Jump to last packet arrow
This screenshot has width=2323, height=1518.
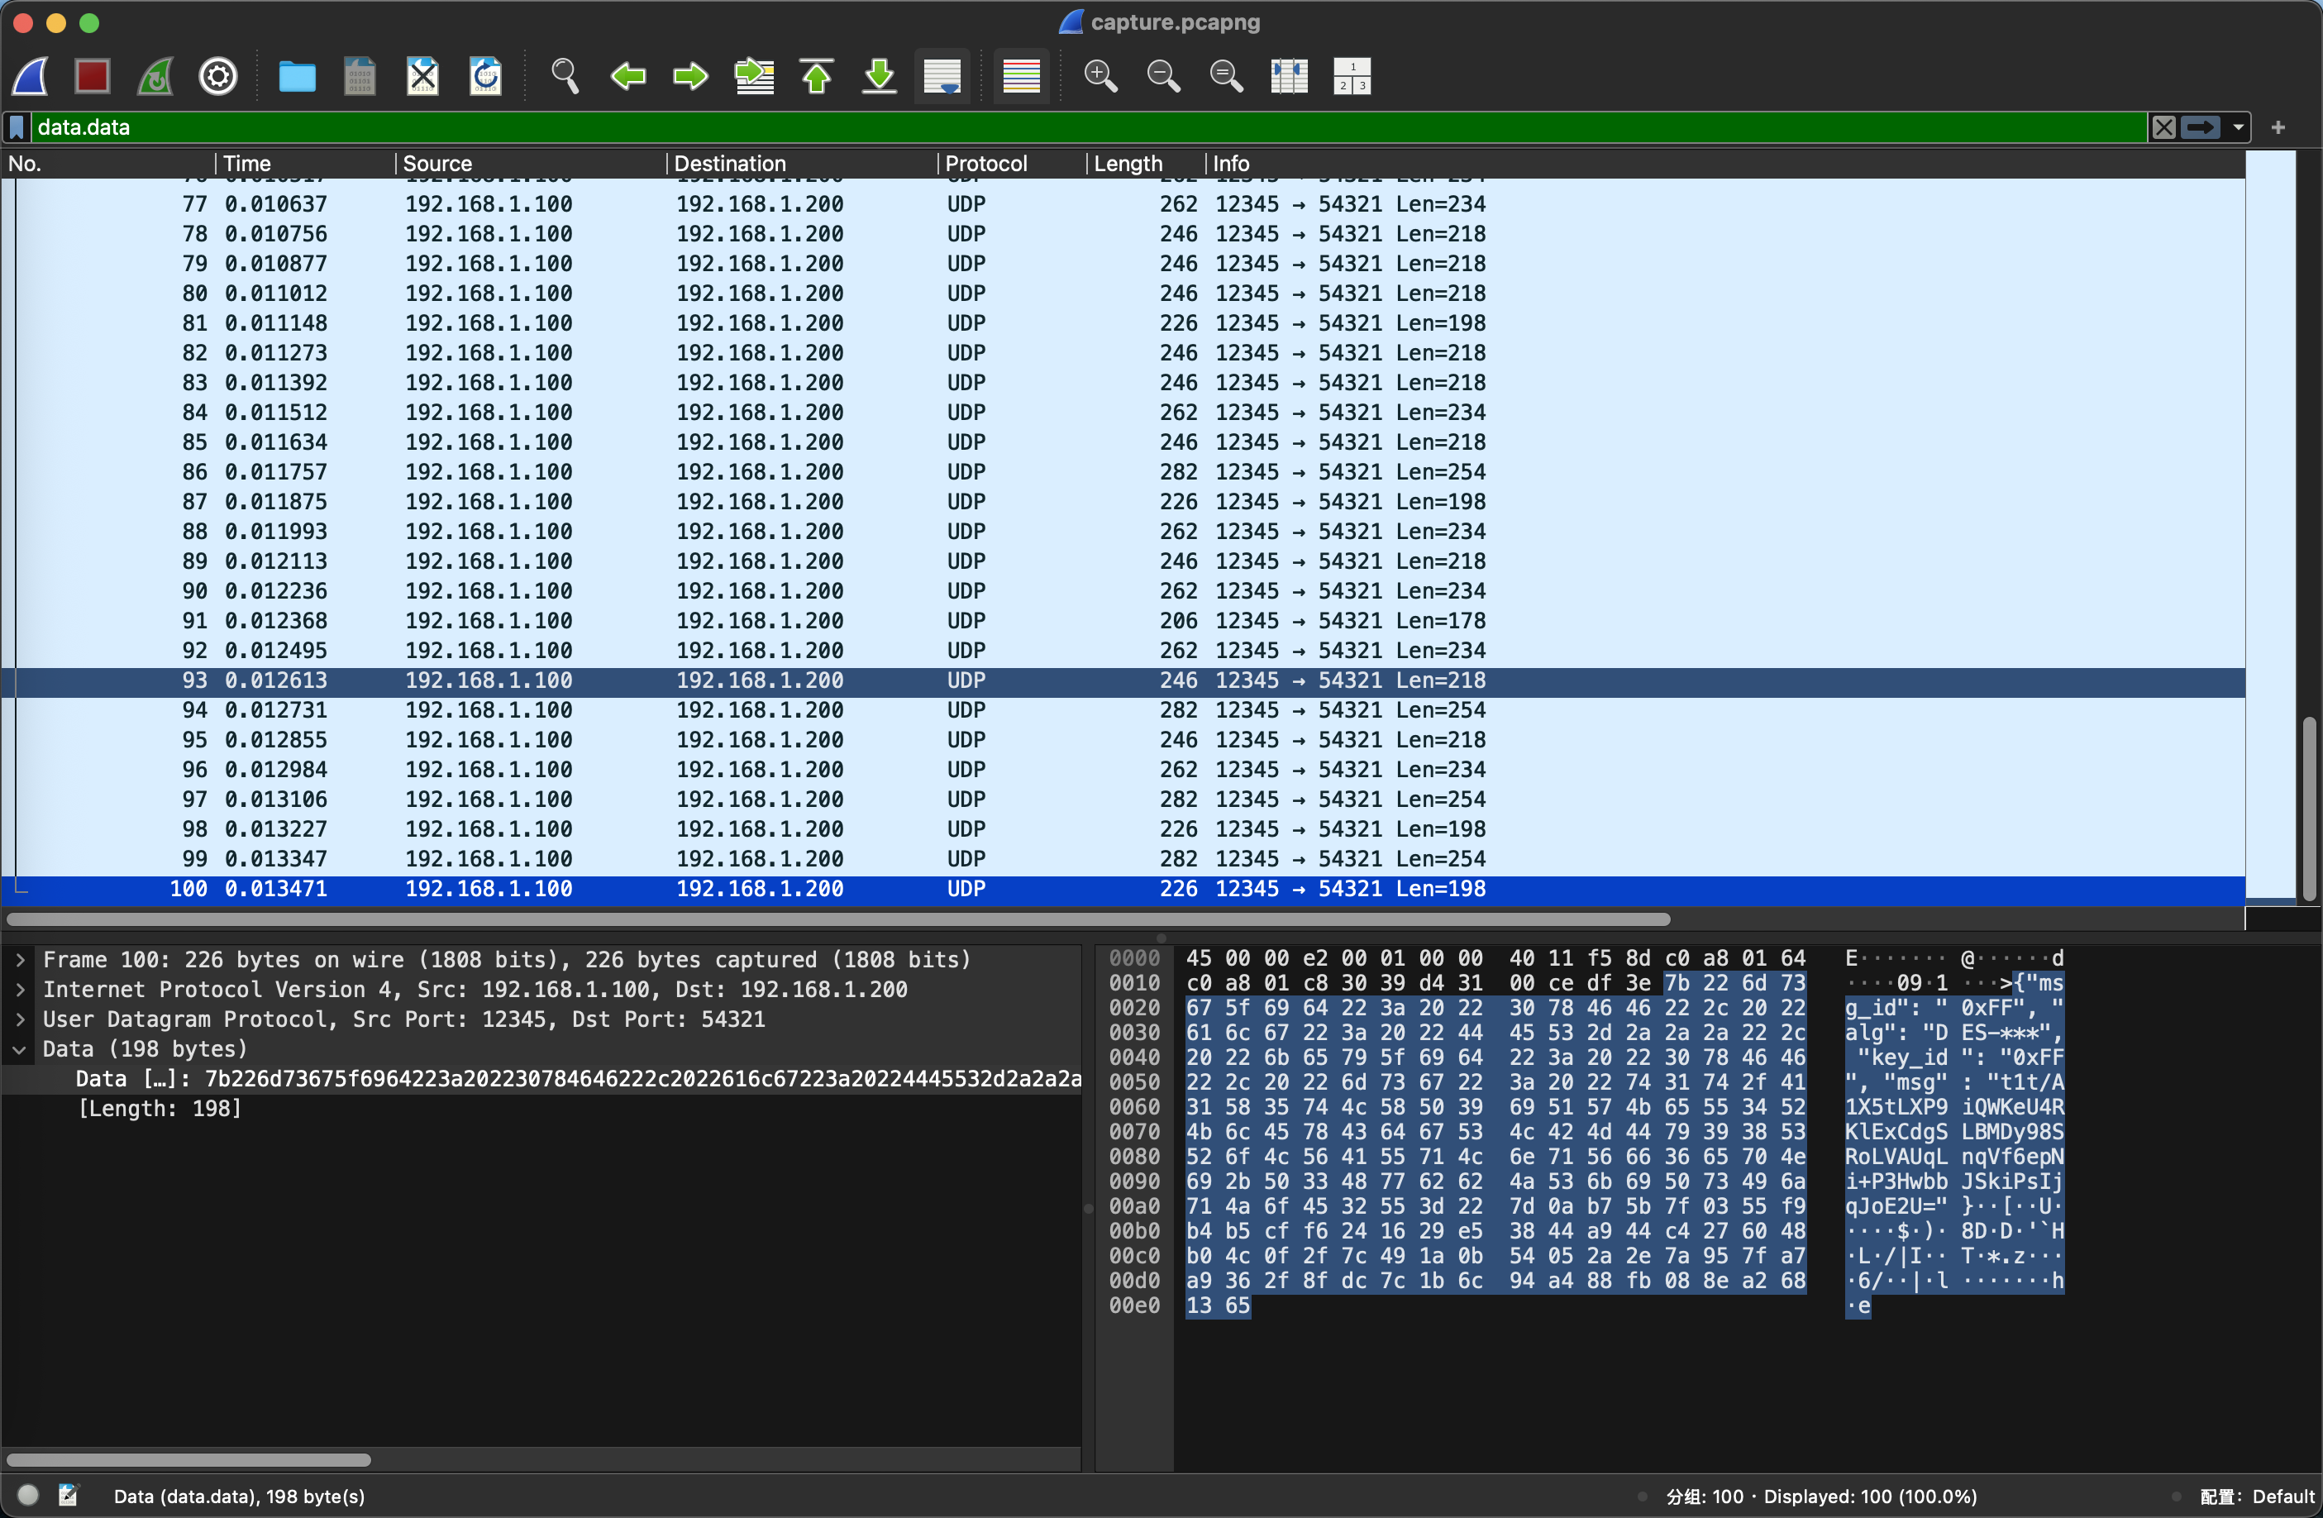[880, 76]
